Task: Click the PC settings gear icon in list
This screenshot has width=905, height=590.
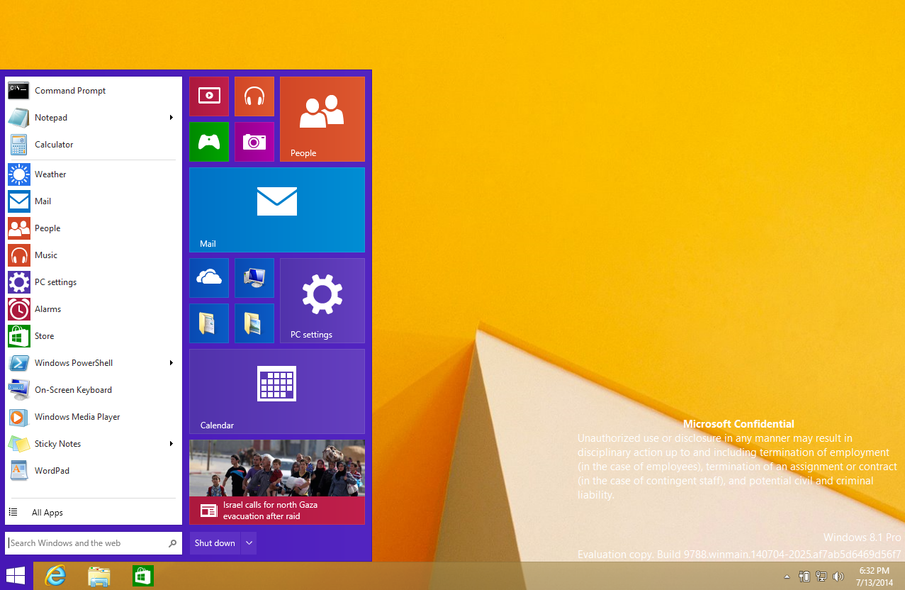Action: 19,282
